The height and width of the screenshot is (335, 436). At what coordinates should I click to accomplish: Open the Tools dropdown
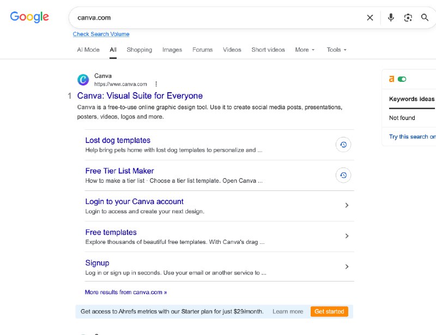click(x=336, y=50)
